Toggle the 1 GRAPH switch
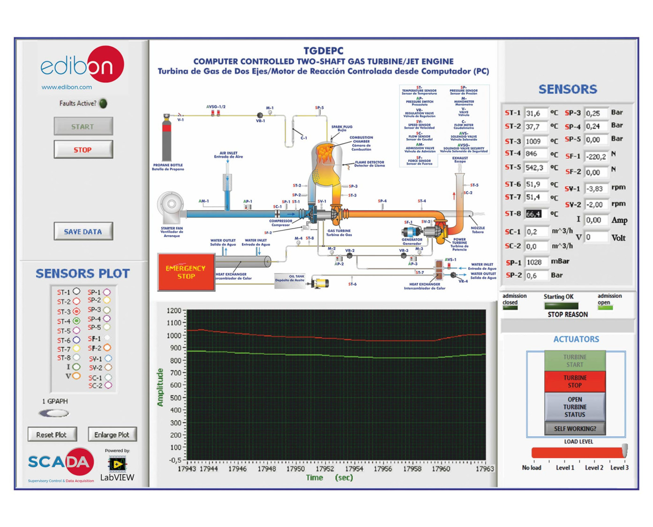 [x=54, y=413]
